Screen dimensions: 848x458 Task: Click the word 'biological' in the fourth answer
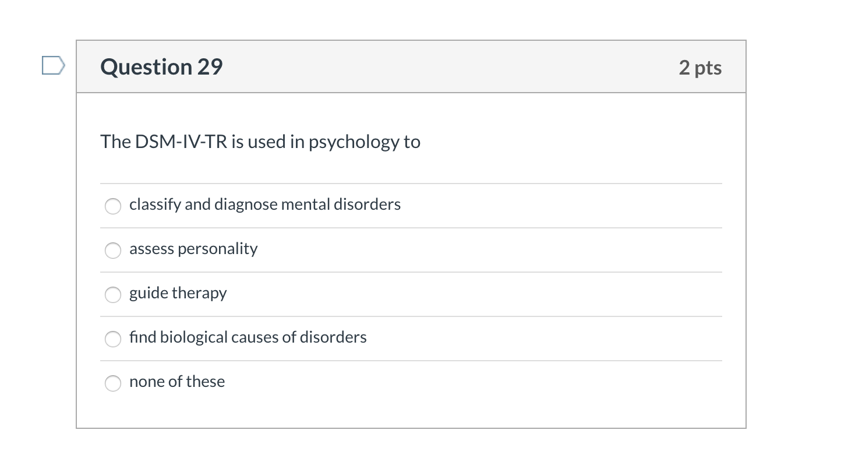coord(194,337)
